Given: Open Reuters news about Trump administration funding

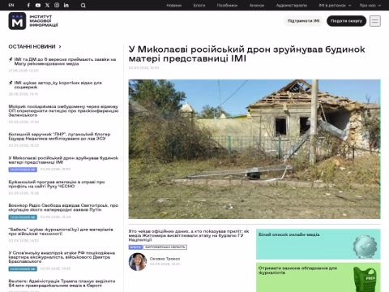Looking at the screenshot, I should (x=62, y=283).
